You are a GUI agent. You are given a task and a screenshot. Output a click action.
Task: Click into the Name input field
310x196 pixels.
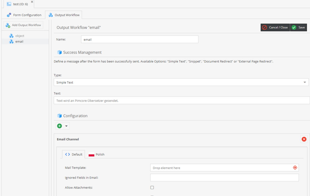[140, 40]
